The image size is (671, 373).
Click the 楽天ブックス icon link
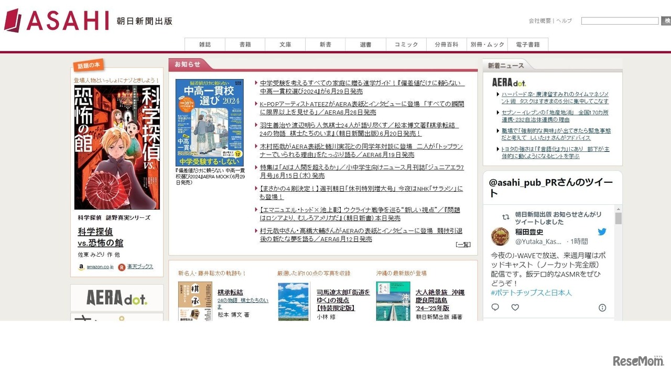136,267
